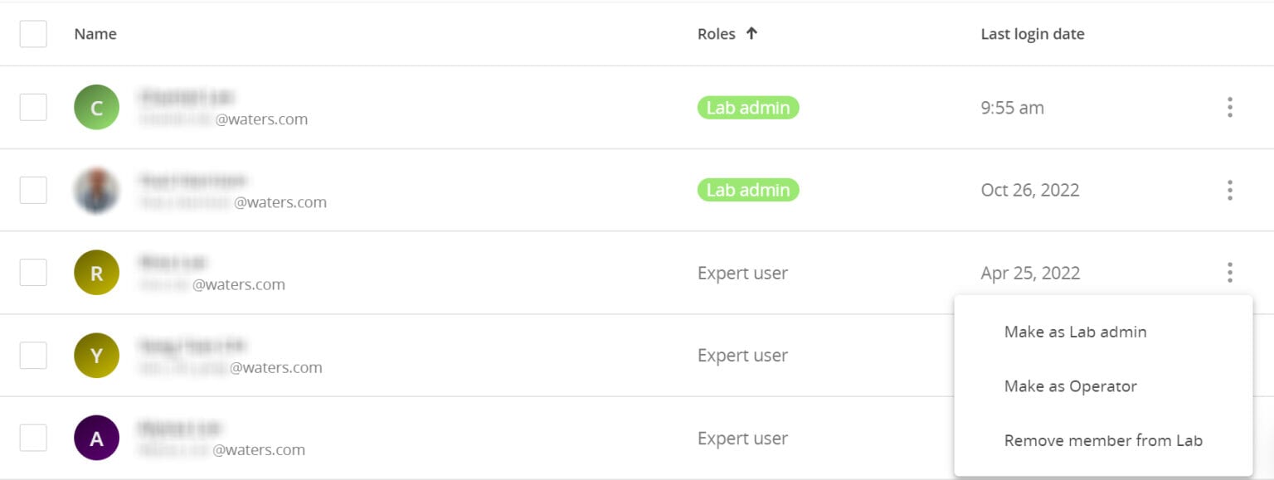Choose Make as Lab admin
The height and width of the screenshot is (480, 1274).
coord(1075,332)
